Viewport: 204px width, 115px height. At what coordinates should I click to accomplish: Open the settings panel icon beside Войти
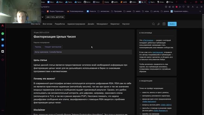(x=164, y=24)
